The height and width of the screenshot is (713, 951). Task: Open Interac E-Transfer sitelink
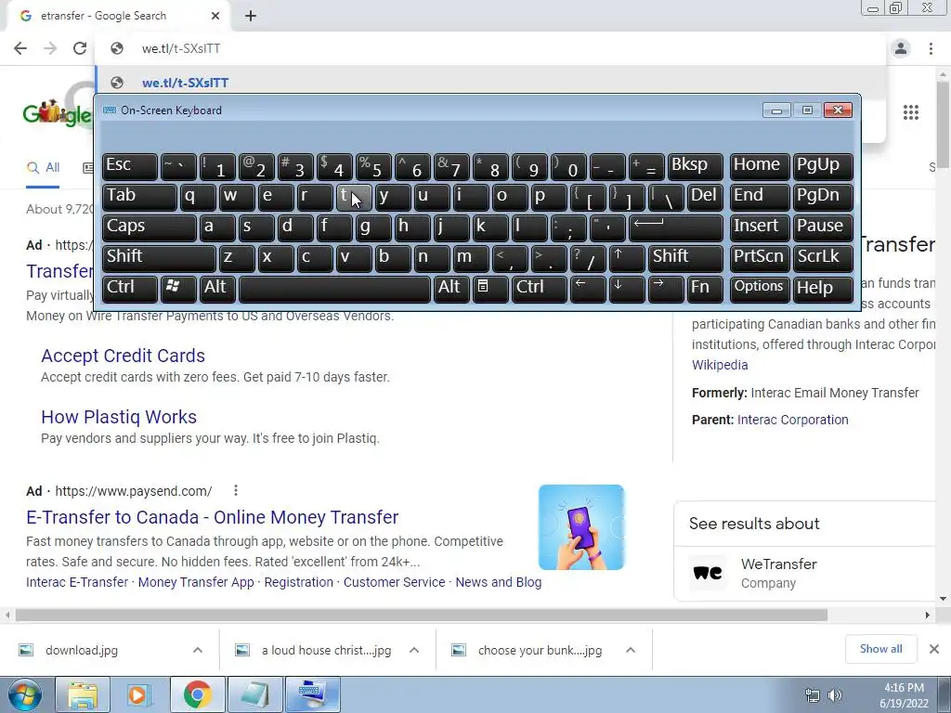pos(77,582)
